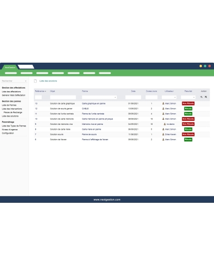Select the NextGestion browser tab
Image resolution: width=214 pixels, height=266 pixels.
(10, 68)
